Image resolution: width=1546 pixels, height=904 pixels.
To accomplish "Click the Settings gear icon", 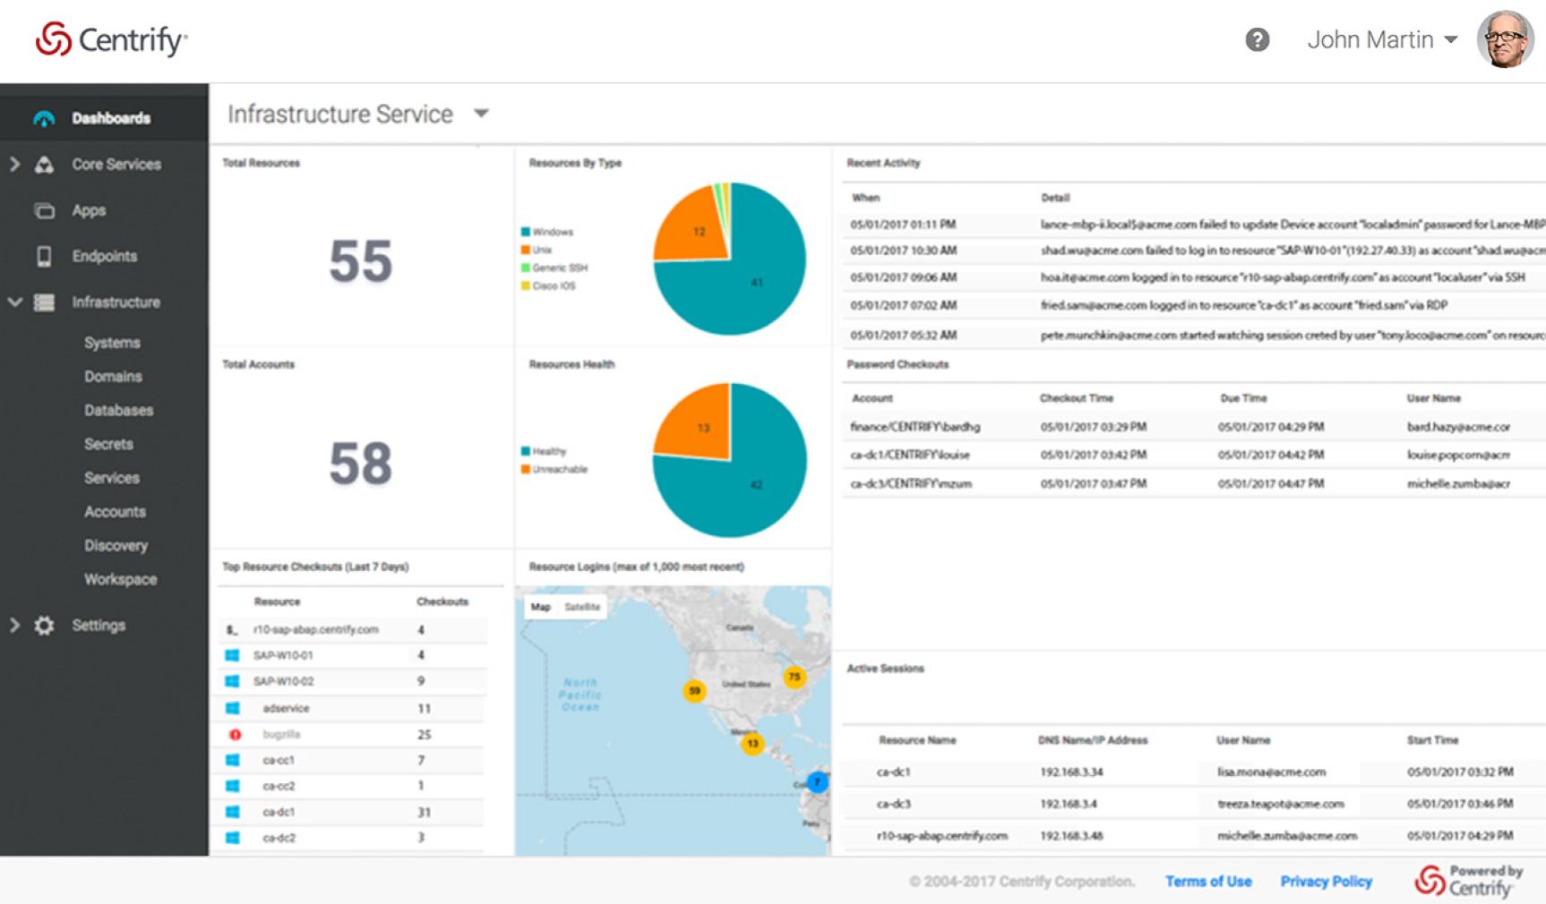I will 44,626.
